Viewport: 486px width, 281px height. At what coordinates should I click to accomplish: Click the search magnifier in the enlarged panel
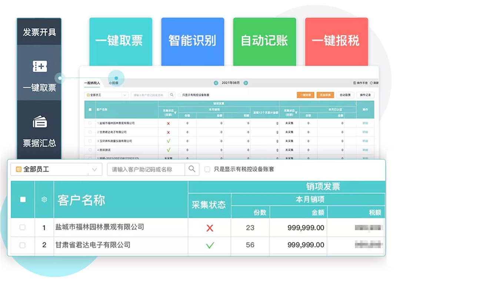click(x=192, y=169)
